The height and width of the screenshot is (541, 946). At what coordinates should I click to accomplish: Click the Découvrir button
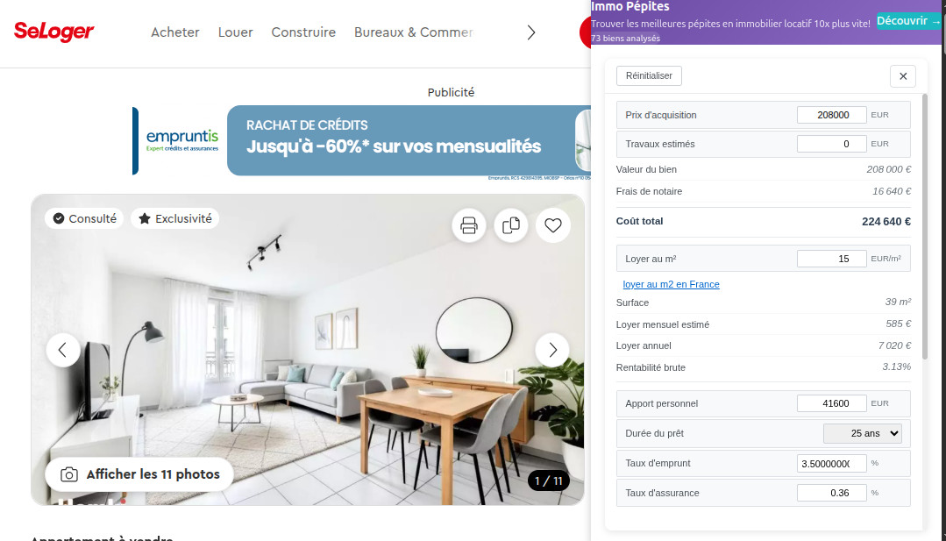tap(908, 21)
